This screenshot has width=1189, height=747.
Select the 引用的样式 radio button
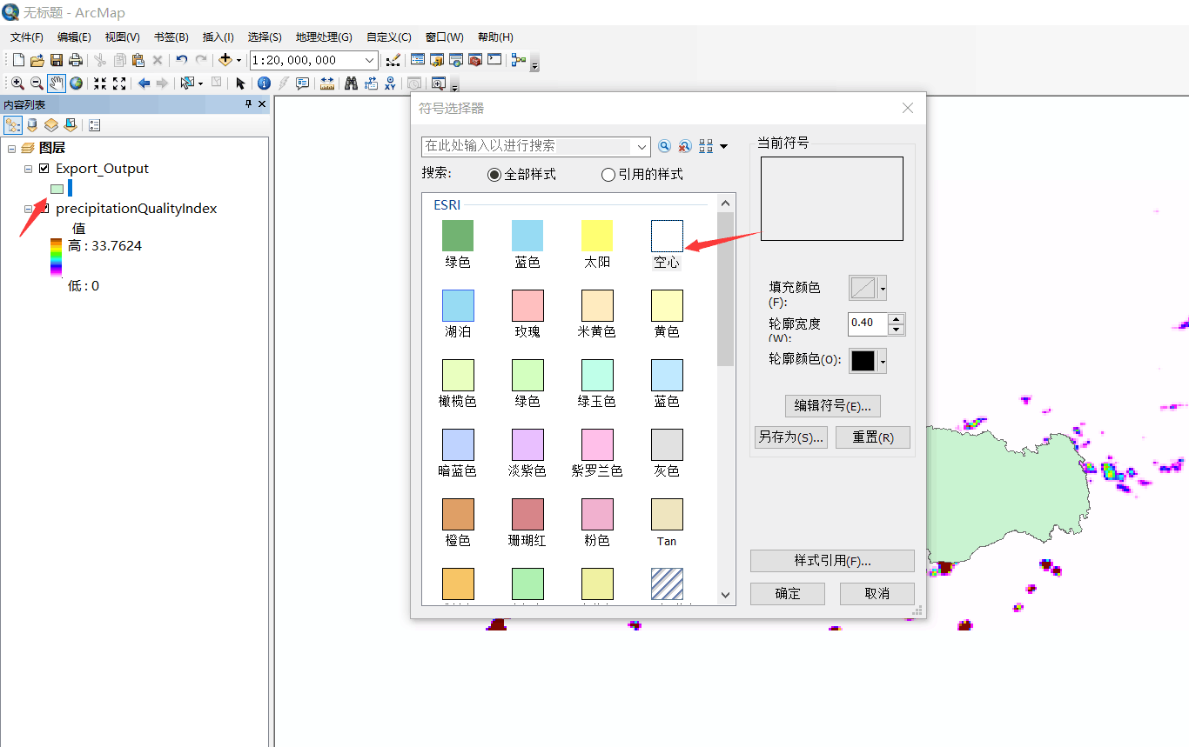point(608,174)
